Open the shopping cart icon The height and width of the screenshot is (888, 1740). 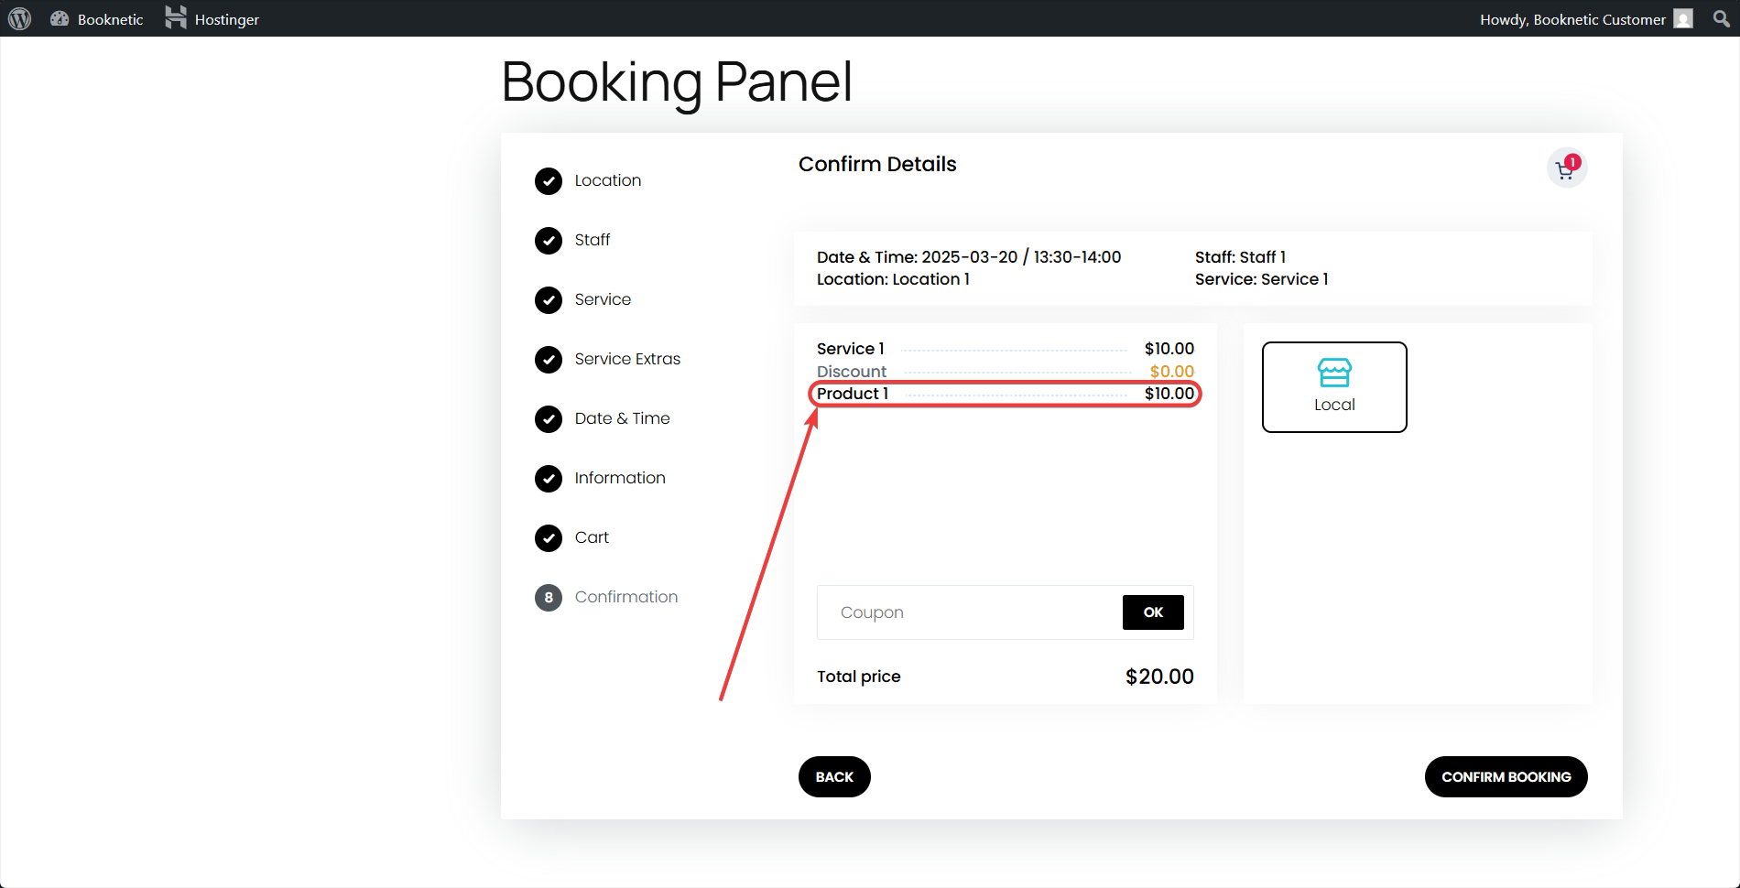pyautogui.click(x=1566, y=168)
